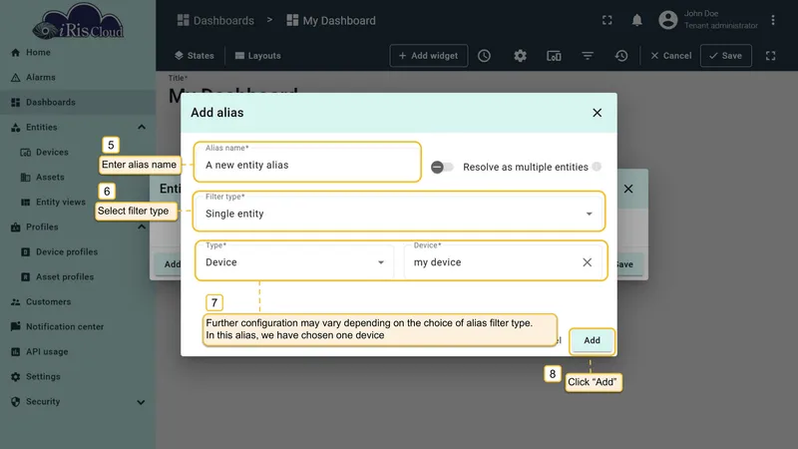Screen dimensions: 798x449
Task: Open entity aliases icon in toolbar
Action: pyautogui.click(x=554, y=56)
